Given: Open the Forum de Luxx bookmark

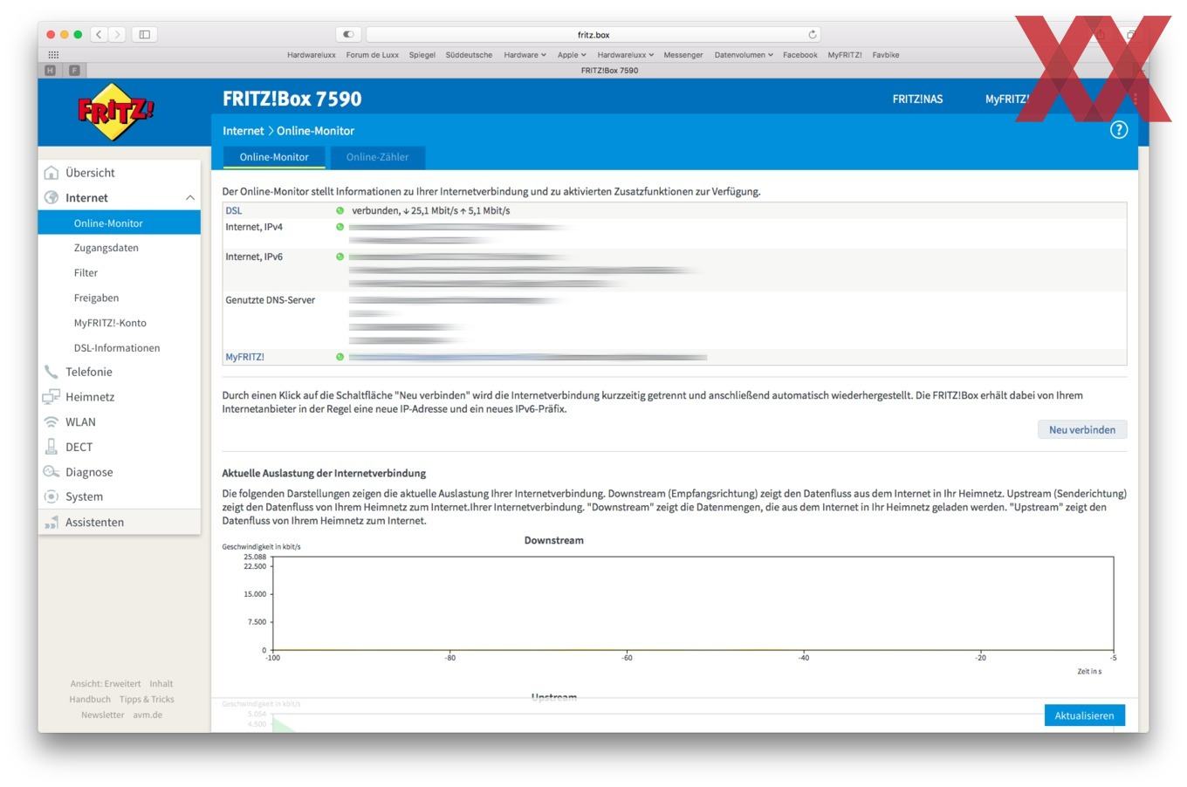Looking at the screenshot, I should click(x=373, y=55).
